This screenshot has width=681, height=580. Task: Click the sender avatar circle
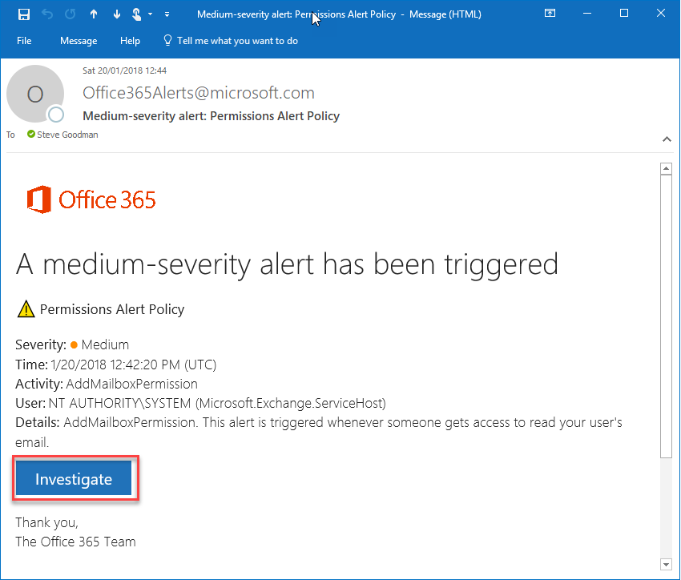[x=34, y=95]
